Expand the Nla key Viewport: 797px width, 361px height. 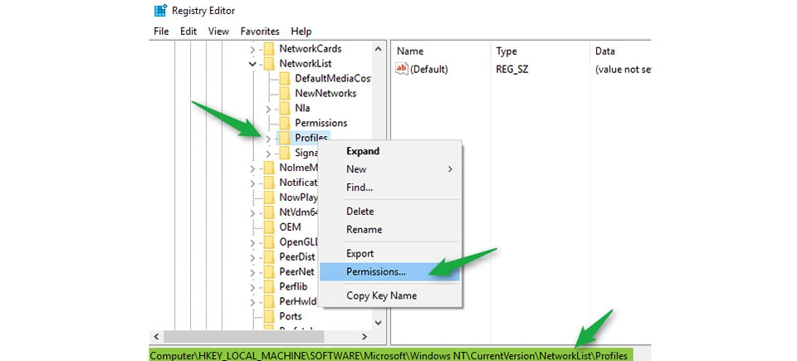(268, 108)
